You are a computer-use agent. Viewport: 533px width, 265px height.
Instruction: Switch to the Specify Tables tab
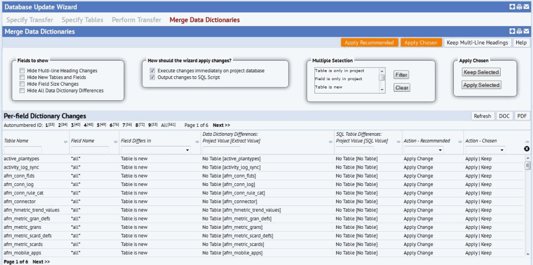[83, 20]
